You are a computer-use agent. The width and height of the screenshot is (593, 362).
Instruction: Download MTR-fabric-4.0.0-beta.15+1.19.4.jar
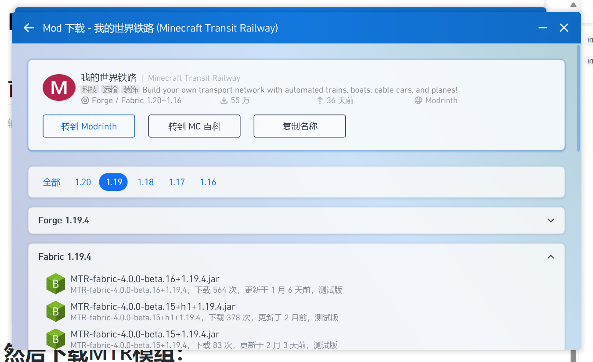pos(296,339)
